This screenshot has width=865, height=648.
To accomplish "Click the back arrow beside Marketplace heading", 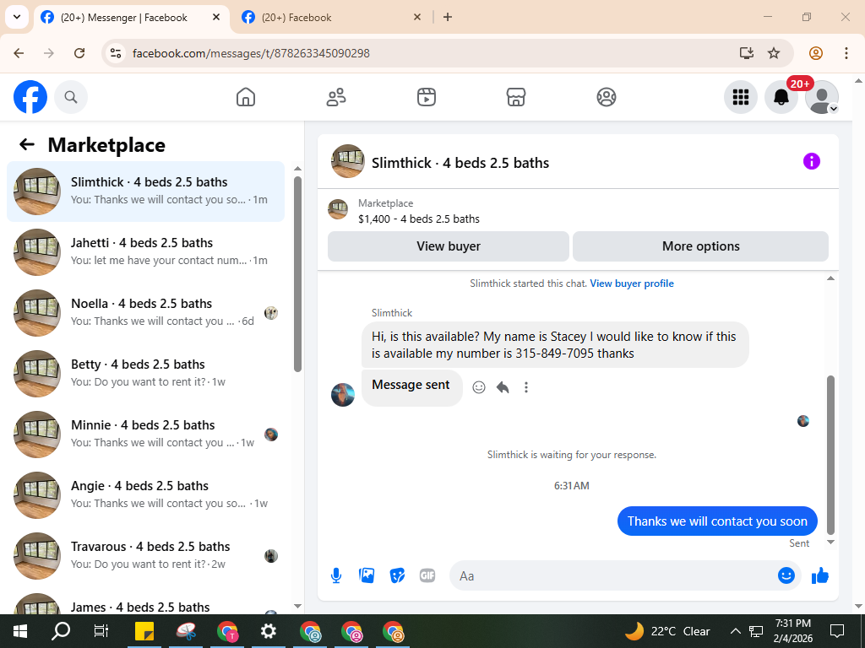I will (26, 145).
